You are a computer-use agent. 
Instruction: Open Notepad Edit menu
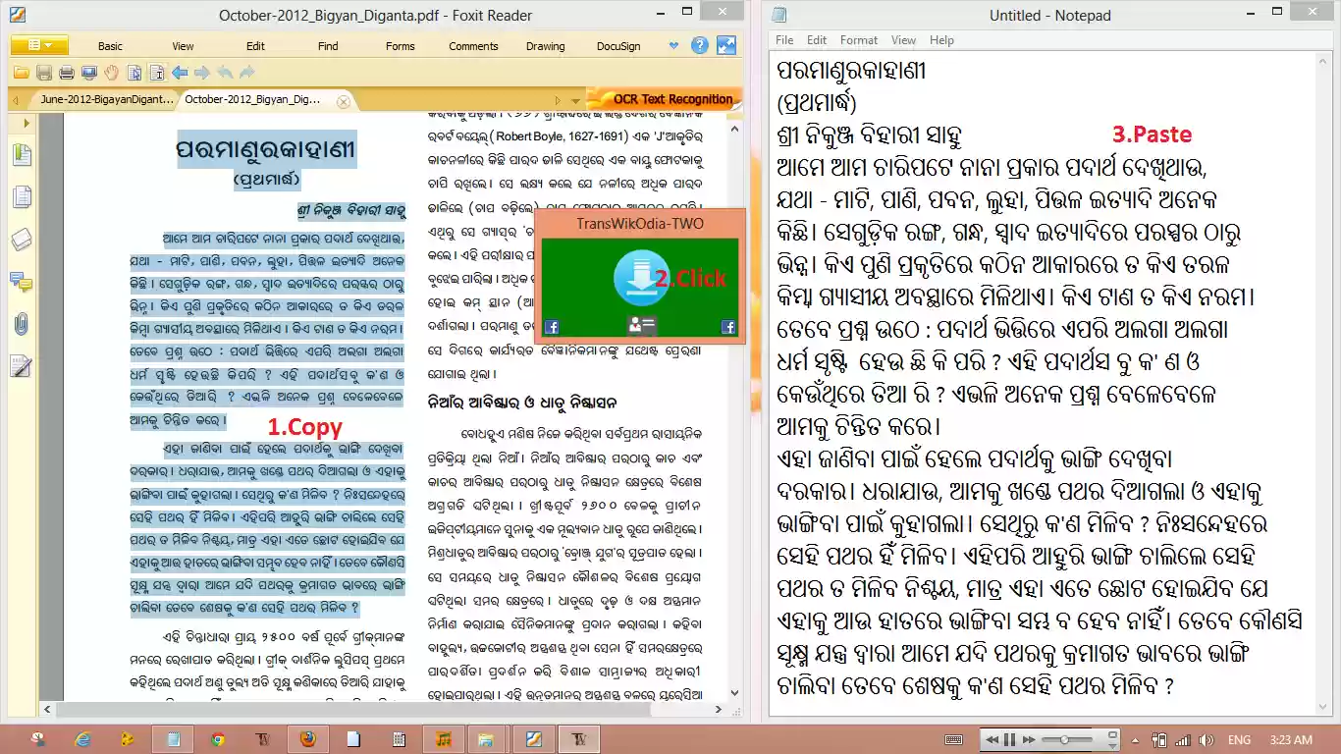click(x=817, y=40)
